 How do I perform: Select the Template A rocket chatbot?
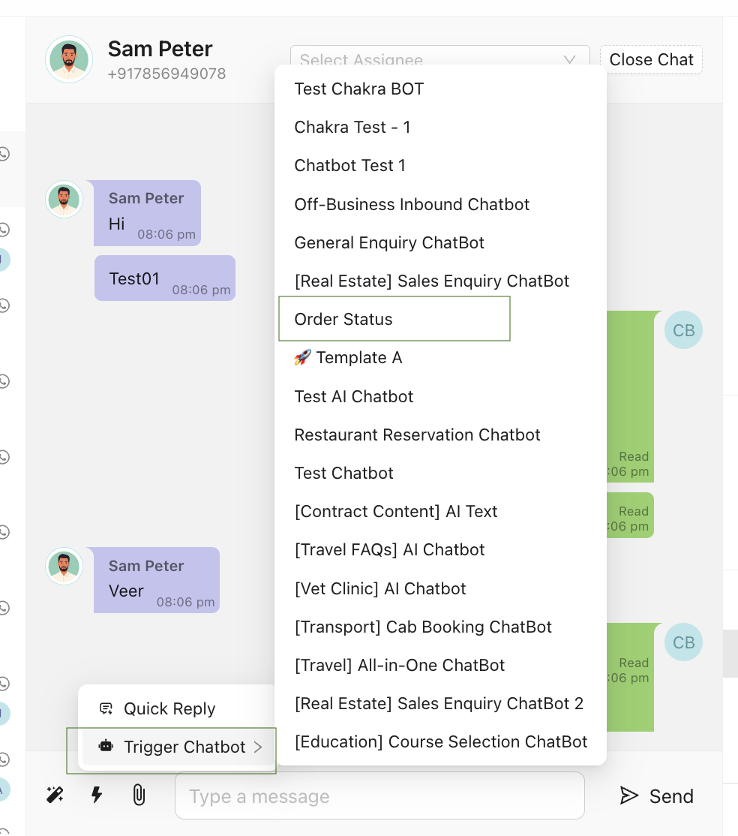pos(348,358)
